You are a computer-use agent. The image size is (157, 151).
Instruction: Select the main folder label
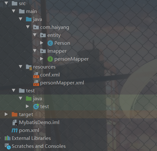31,11
